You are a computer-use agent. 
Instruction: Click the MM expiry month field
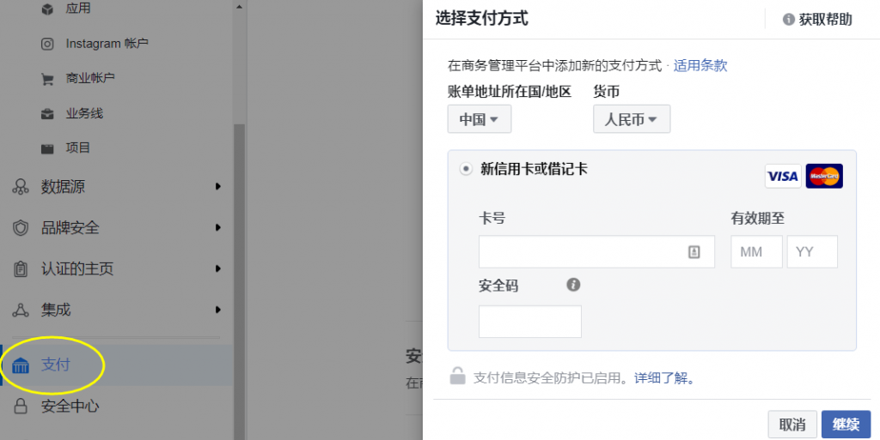[x=756, y=252]
